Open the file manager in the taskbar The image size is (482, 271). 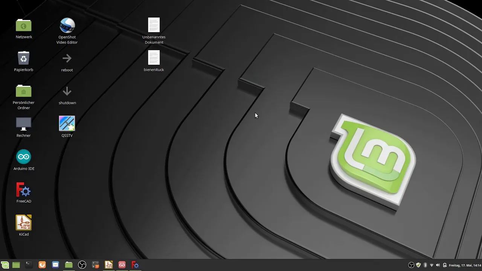tap(69, 265)
